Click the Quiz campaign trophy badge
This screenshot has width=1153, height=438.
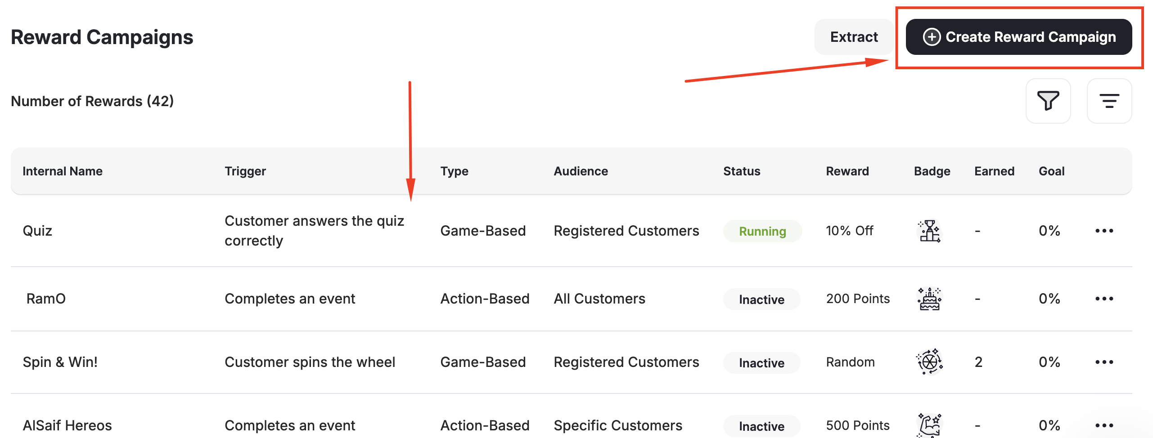pyautogui.click(x=930, y=231)
